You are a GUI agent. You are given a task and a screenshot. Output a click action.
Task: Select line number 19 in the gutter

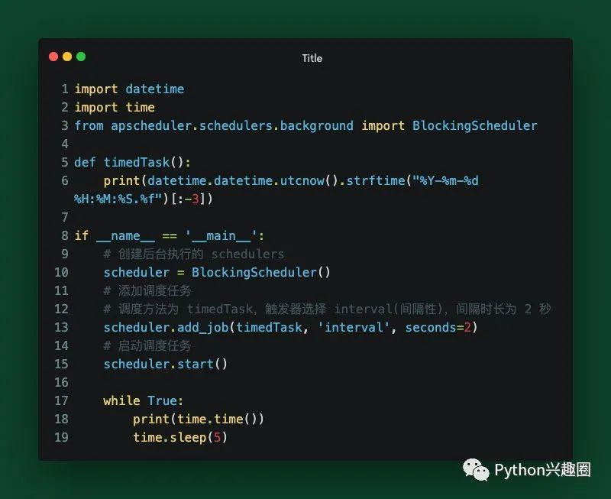[61, 437]
